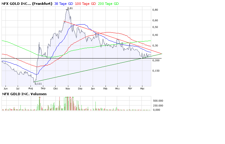
Task: Click the 500.000 volume axis value
Action: pos(158,101)
